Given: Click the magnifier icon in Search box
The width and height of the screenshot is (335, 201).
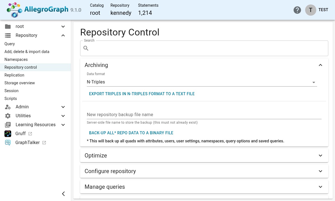Looking at the screenshot, I should 86,48.
